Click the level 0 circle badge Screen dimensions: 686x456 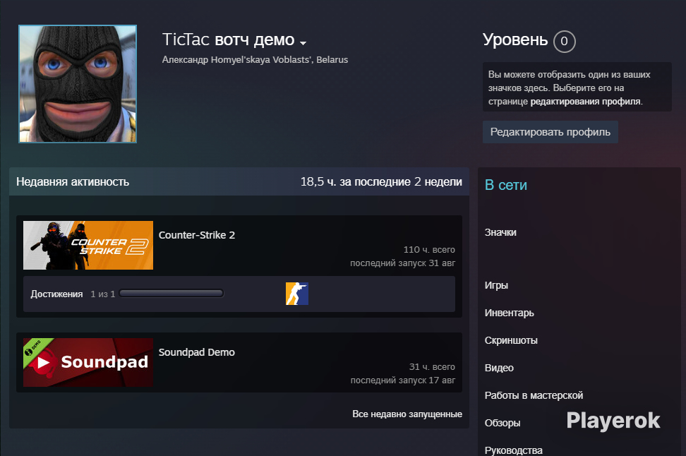pos(565,42)
